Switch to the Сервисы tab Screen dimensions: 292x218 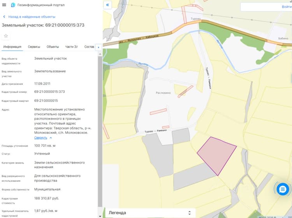coord(34,47)
